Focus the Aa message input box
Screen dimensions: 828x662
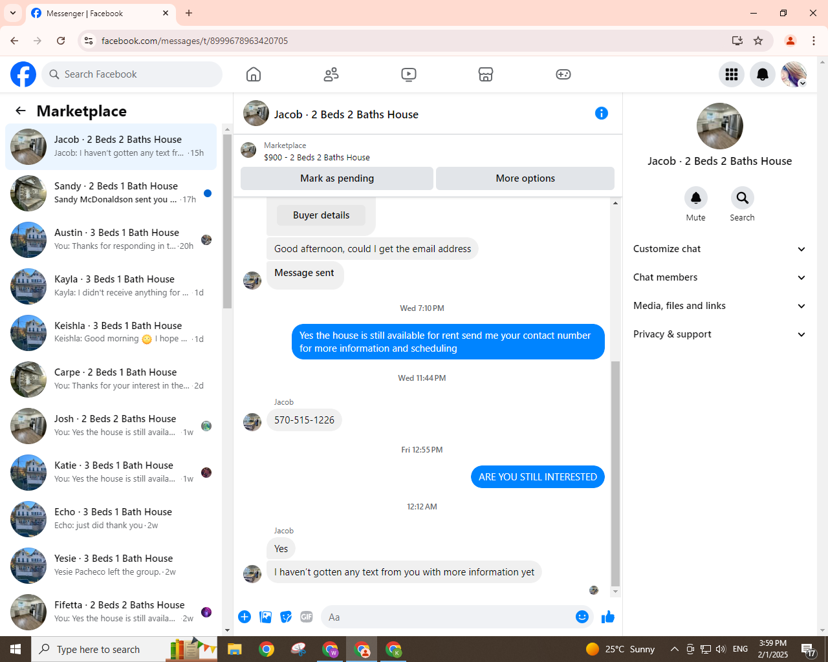tap(450, 617)
